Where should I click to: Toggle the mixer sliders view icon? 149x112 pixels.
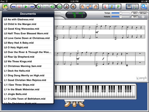tap(135, 7)
